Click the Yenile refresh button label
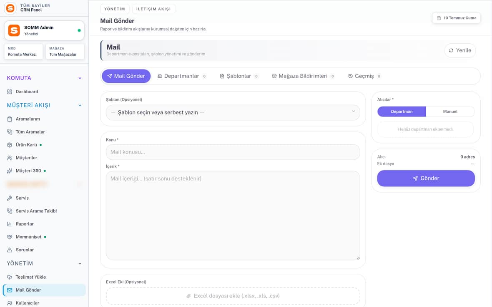The width and height of the screenshot is (492, 307). click(x=464, y=50)
